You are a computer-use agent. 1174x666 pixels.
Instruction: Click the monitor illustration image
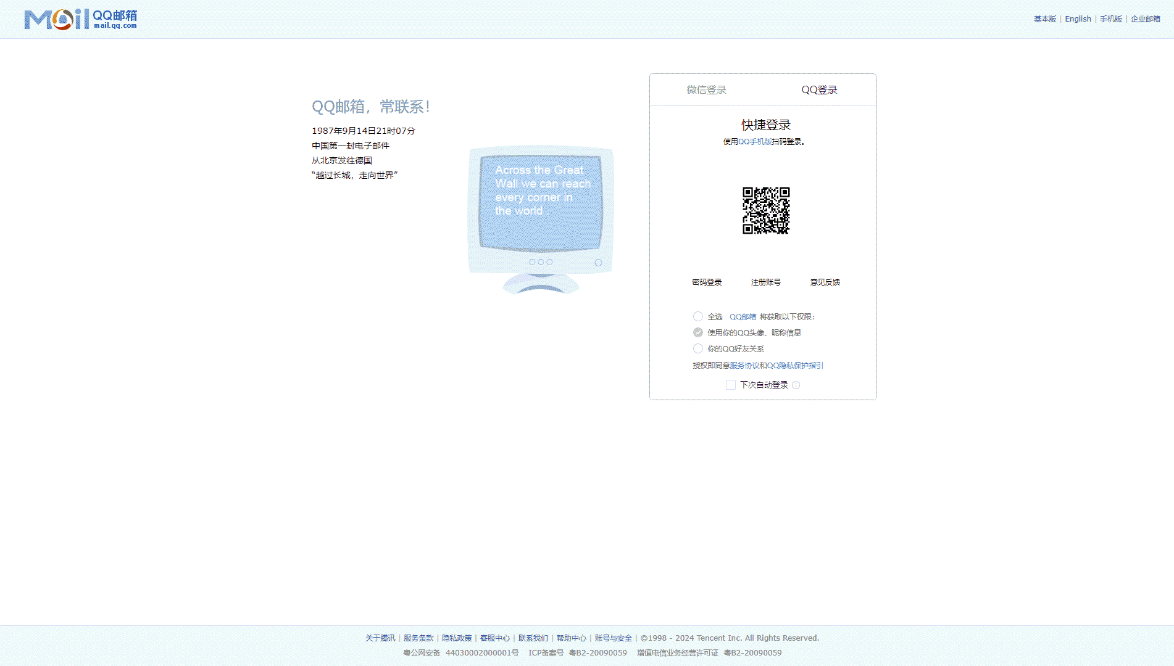coord(541,220)
